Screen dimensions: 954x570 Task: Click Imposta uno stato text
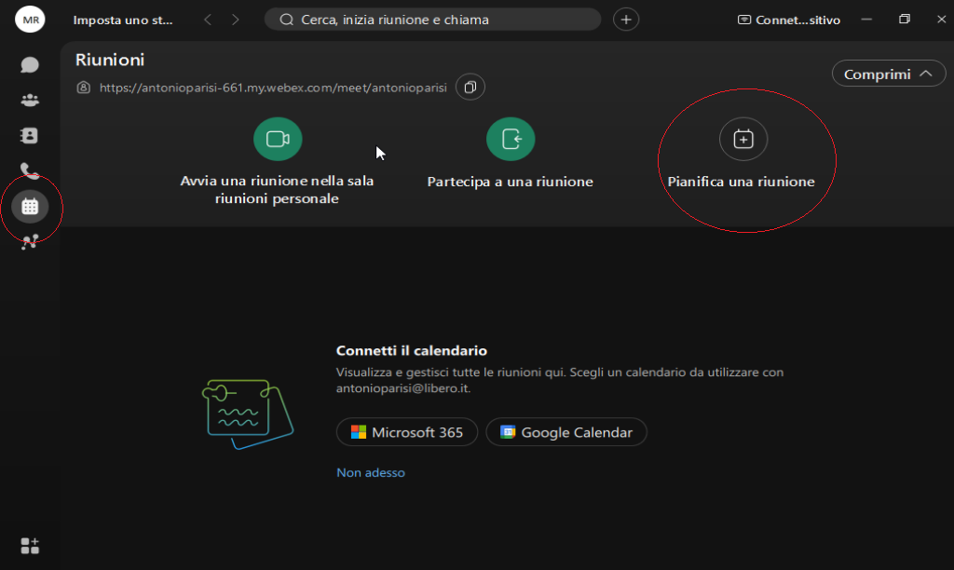click(x=123, y=20)
